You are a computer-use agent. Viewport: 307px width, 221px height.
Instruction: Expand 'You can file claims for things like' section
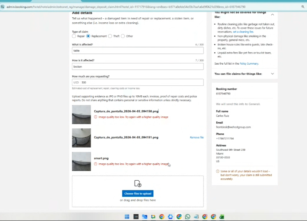pyautogui.click(x=273, y=74)
